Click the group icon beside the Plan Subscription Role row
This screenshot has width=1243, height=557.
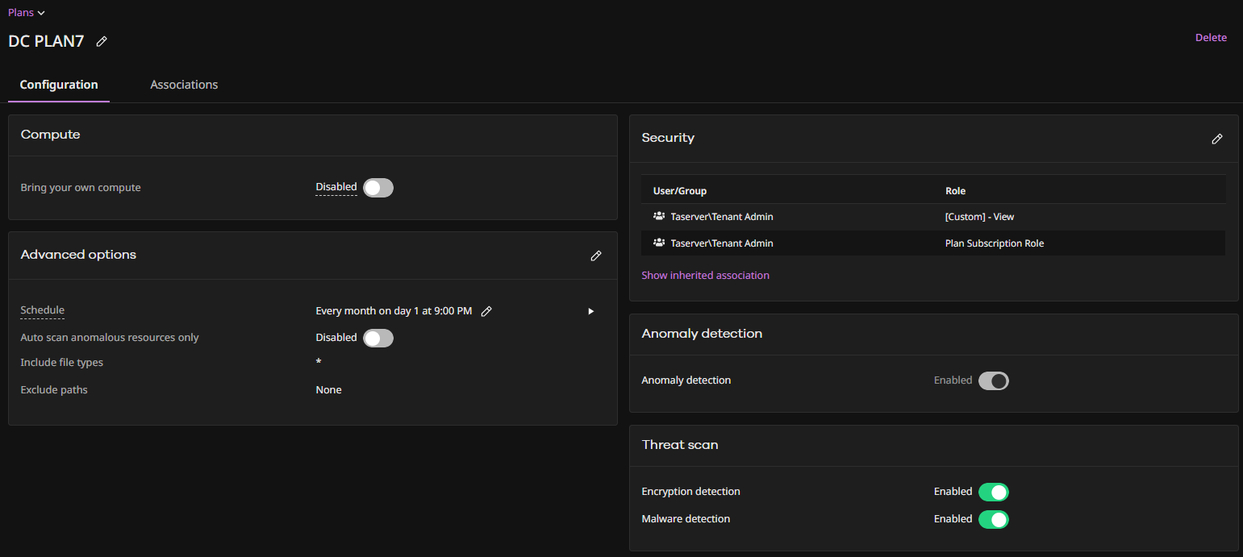[x=659, y=243]
